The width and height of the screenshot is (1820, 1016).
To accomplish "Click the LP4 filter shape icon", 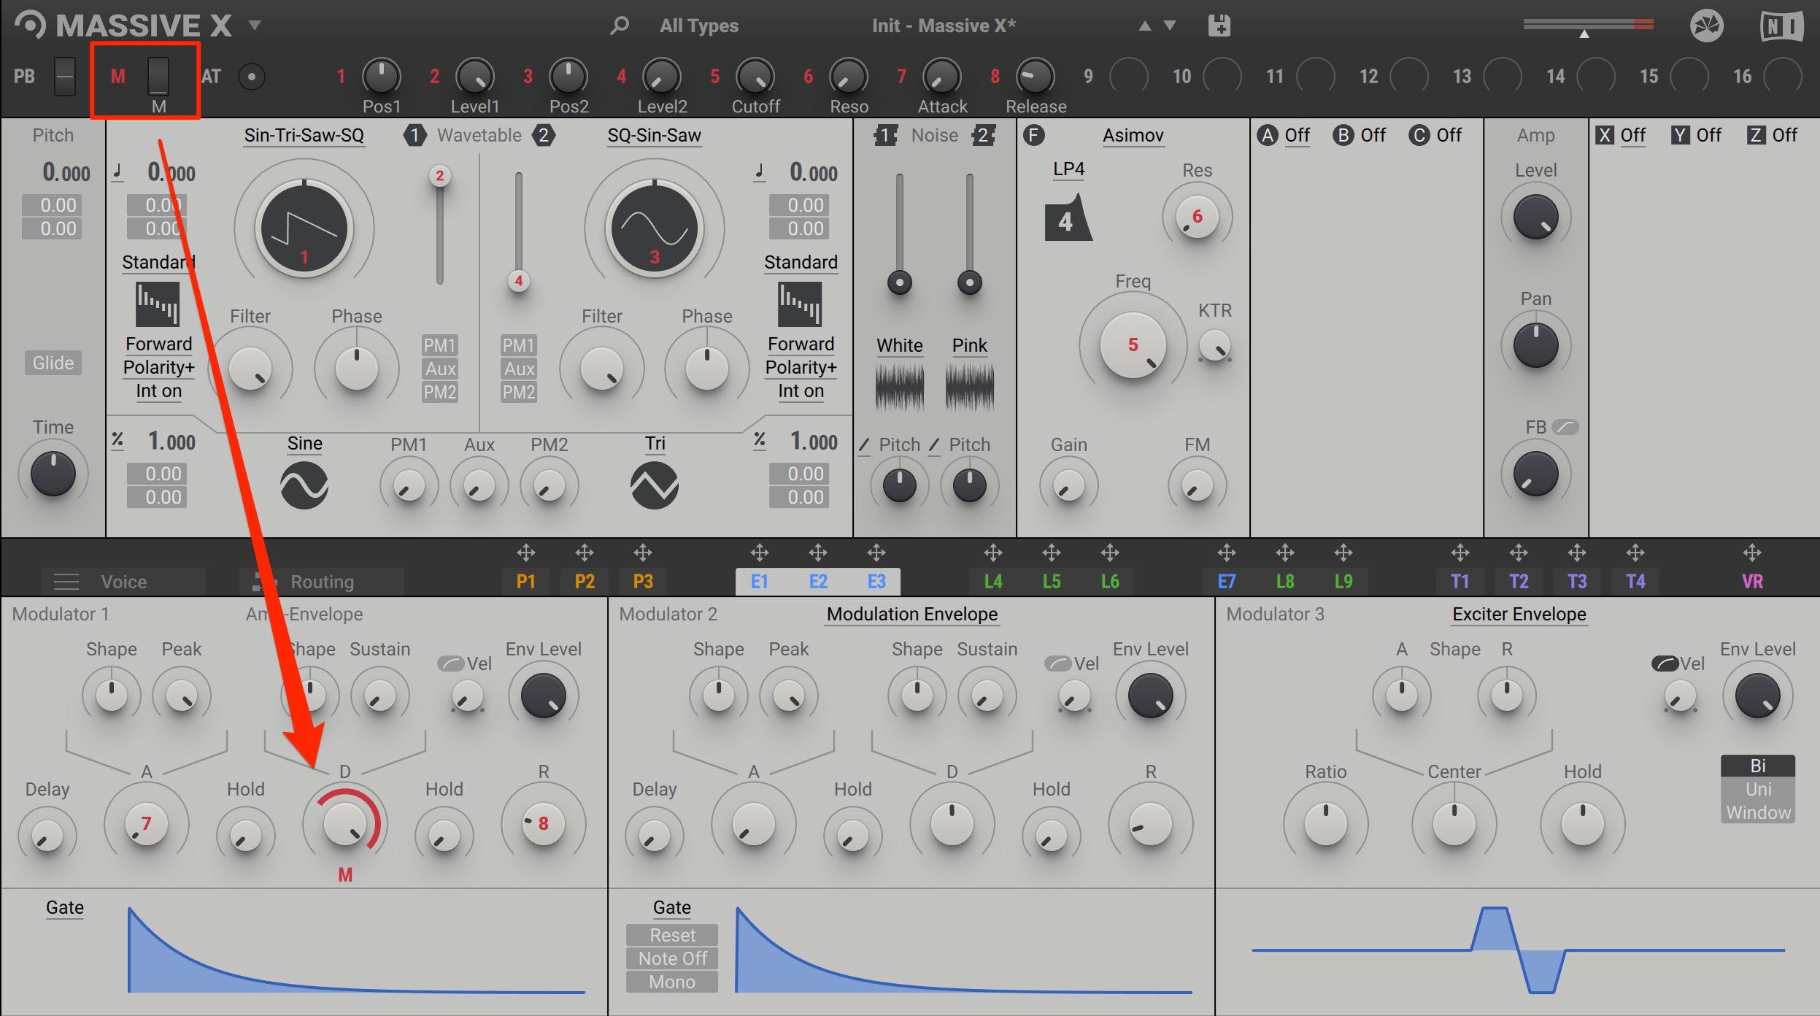I will point(1068,218).
